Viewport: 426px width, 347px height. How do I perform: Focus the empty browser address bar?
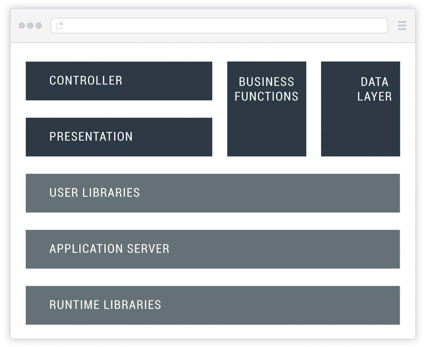tap(222, 26)
